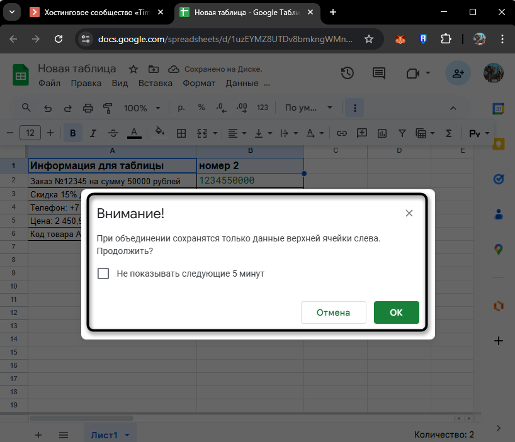
Task: Expand the font 'По ум...' dropdown
Action: (x=306, y=108)
